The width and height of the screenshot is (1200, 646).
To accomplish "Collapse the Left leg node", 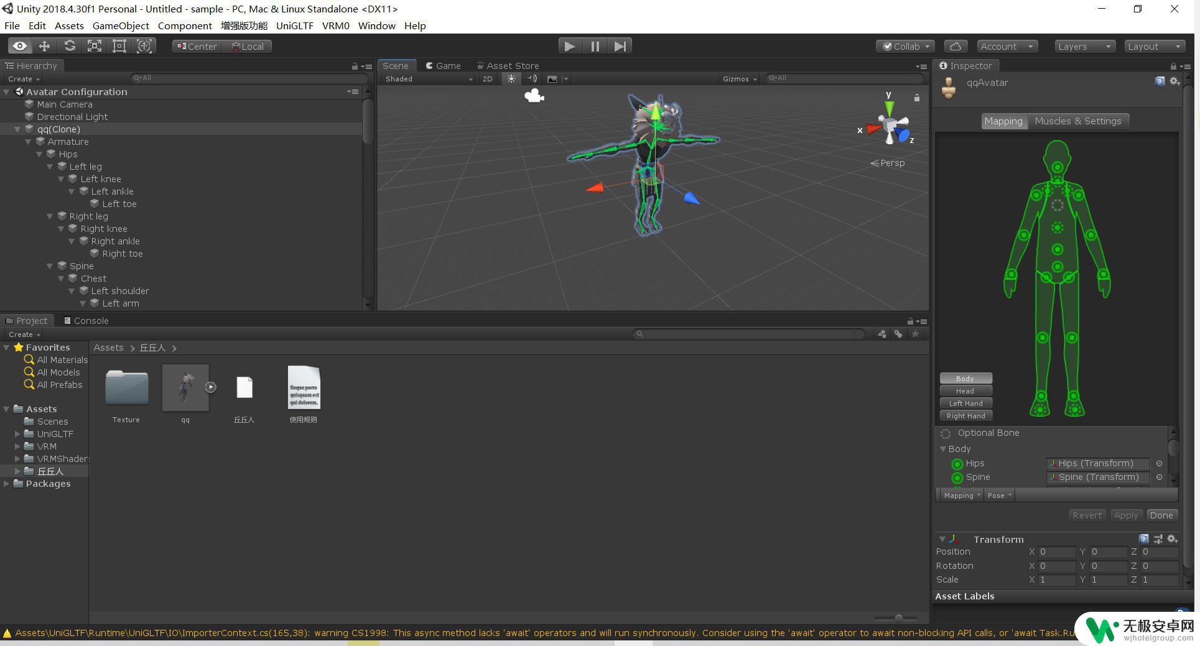I will 50,167.
